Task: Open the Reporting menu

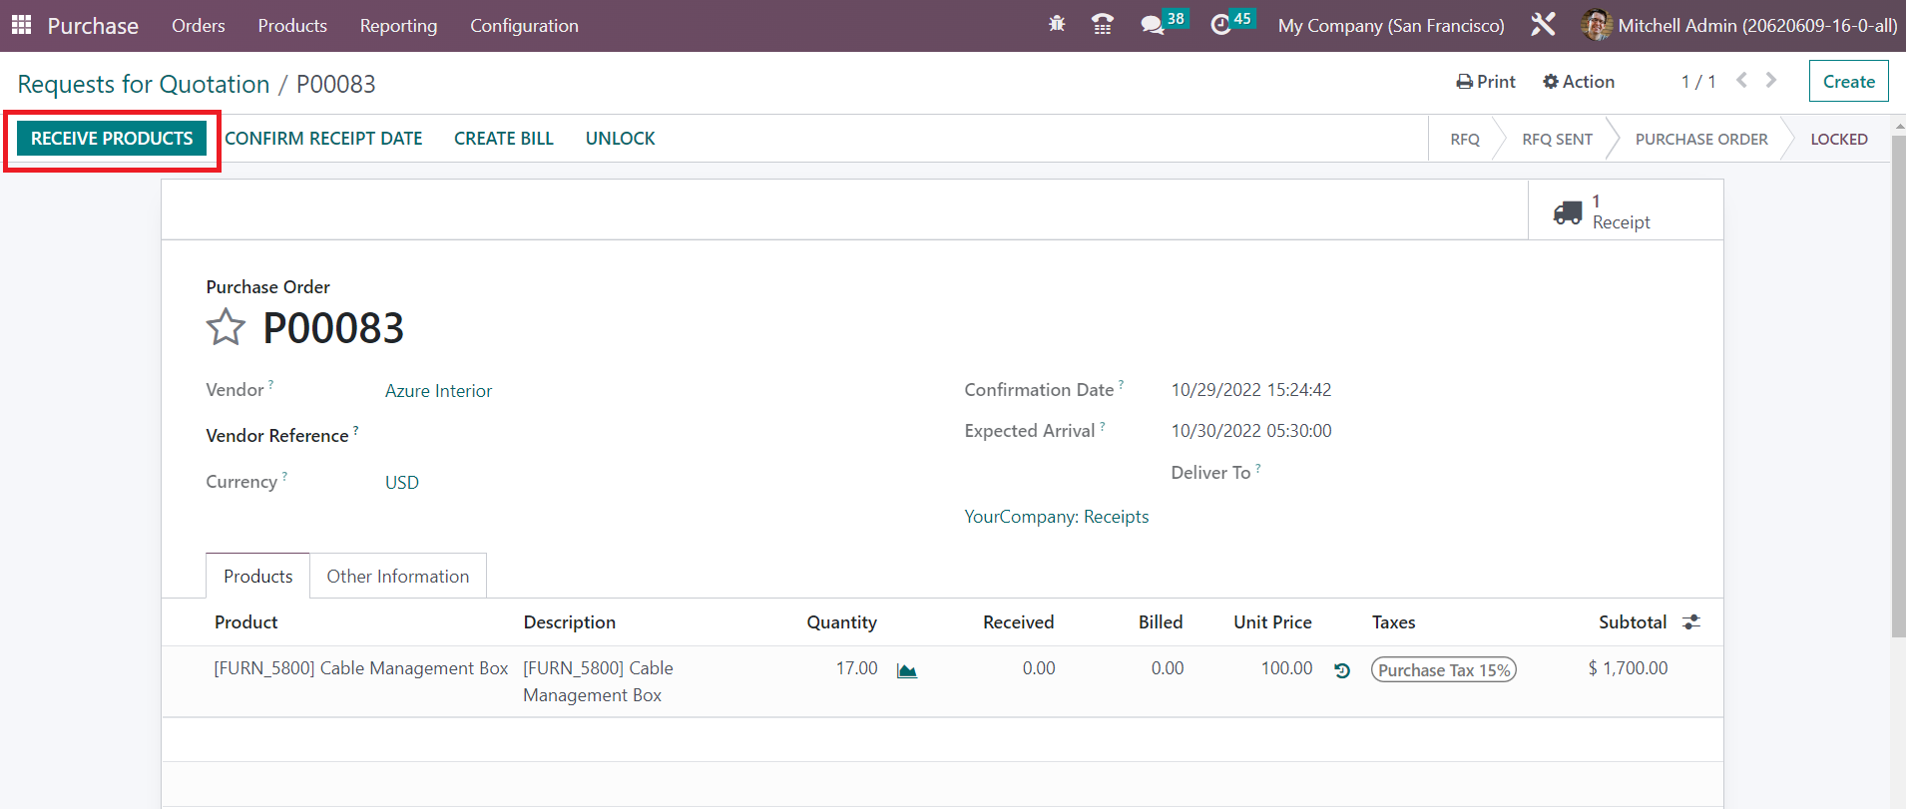Action: (398, 26)
